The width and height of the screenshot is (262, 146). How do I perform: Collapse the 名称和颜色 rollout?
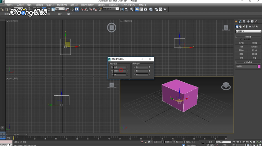pos(248,63)
